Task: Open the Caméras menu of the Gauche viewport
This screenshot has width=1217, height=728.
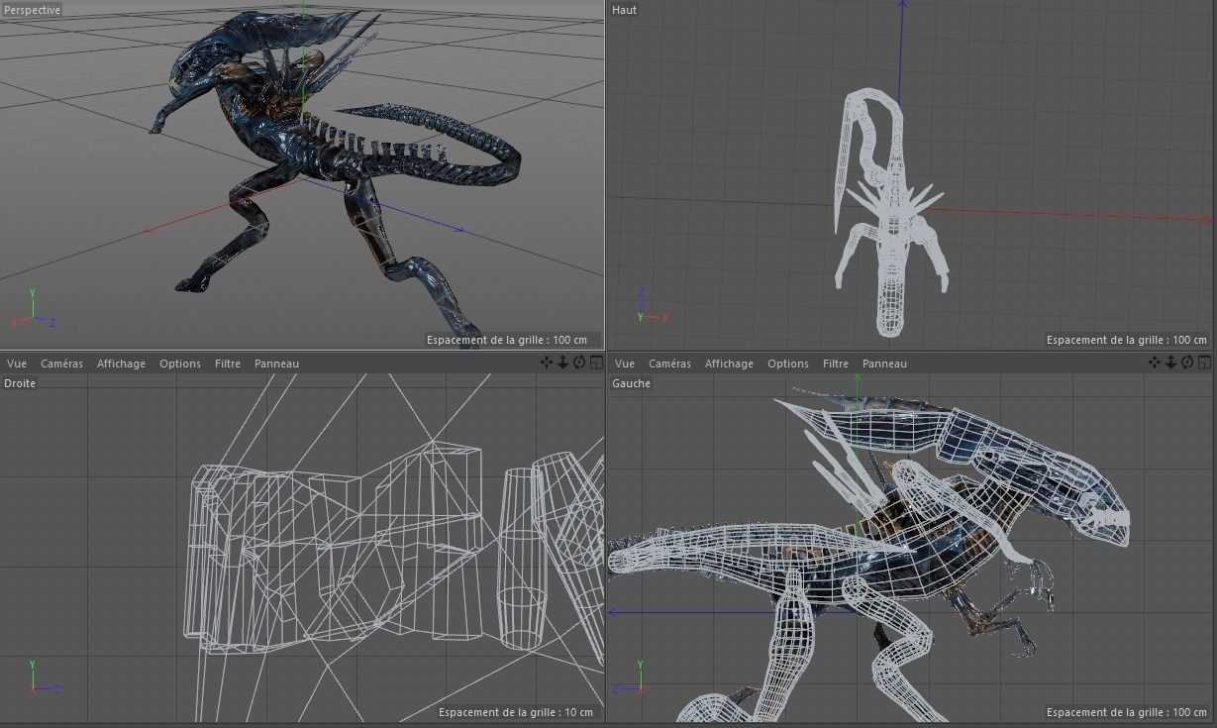Action: pyautogui.click(x=669, y=364)
